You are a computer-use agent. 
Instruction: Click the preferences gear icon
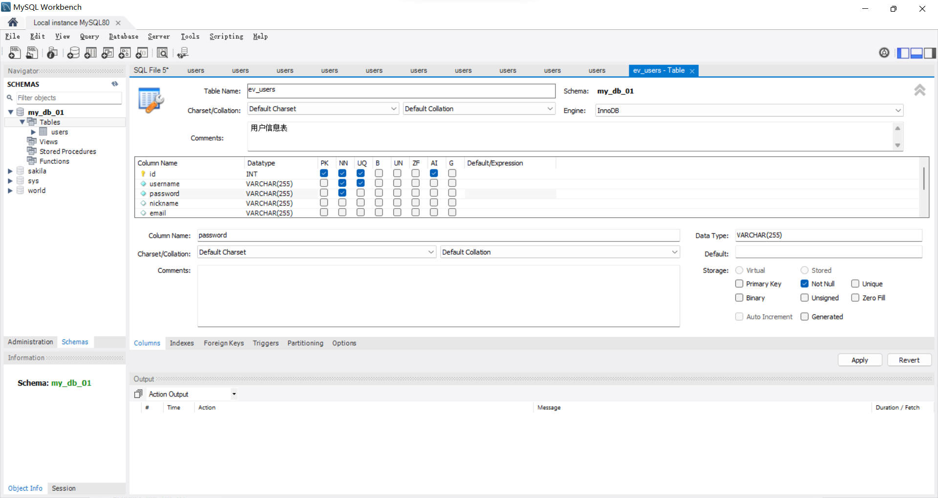(884, 53)
